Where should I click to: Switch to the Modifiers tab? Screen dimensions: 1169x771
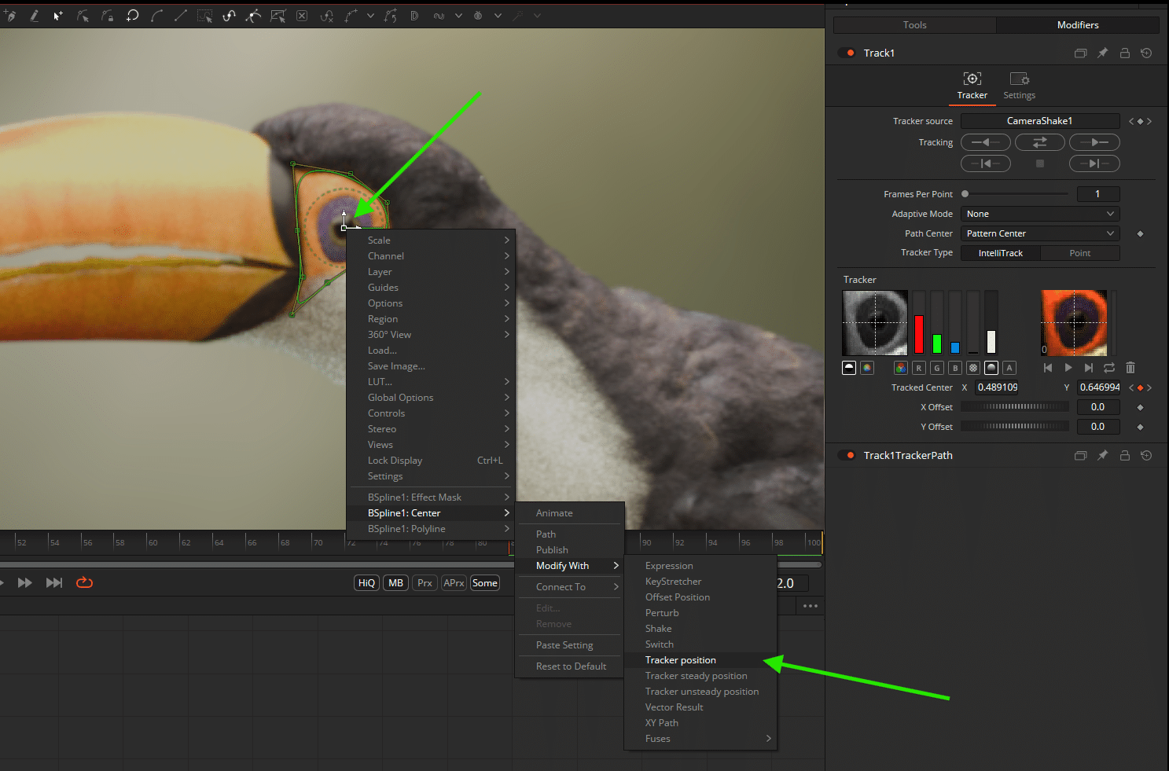(x=1078, y=24)
